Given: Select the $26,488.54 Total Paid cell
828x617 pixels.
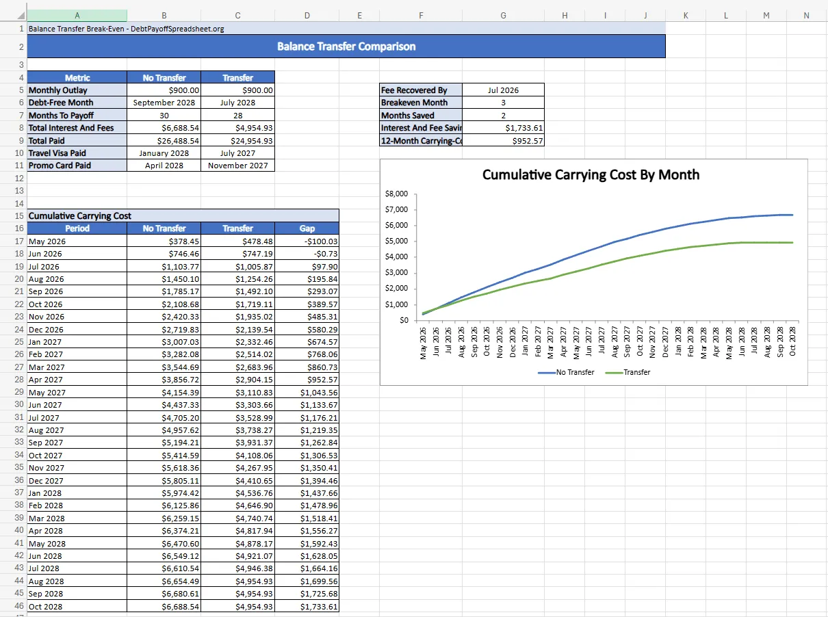Looking at the screenshot, I should coord(164,140).
